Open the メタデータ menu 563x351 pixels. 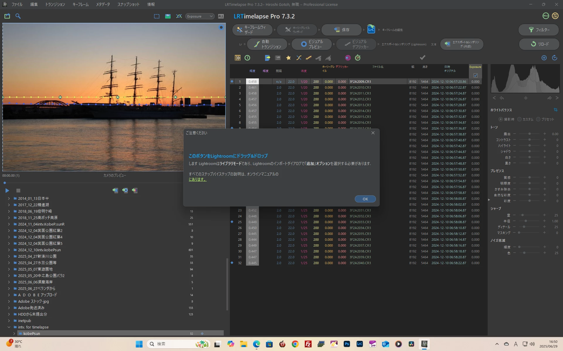point(103,4)
